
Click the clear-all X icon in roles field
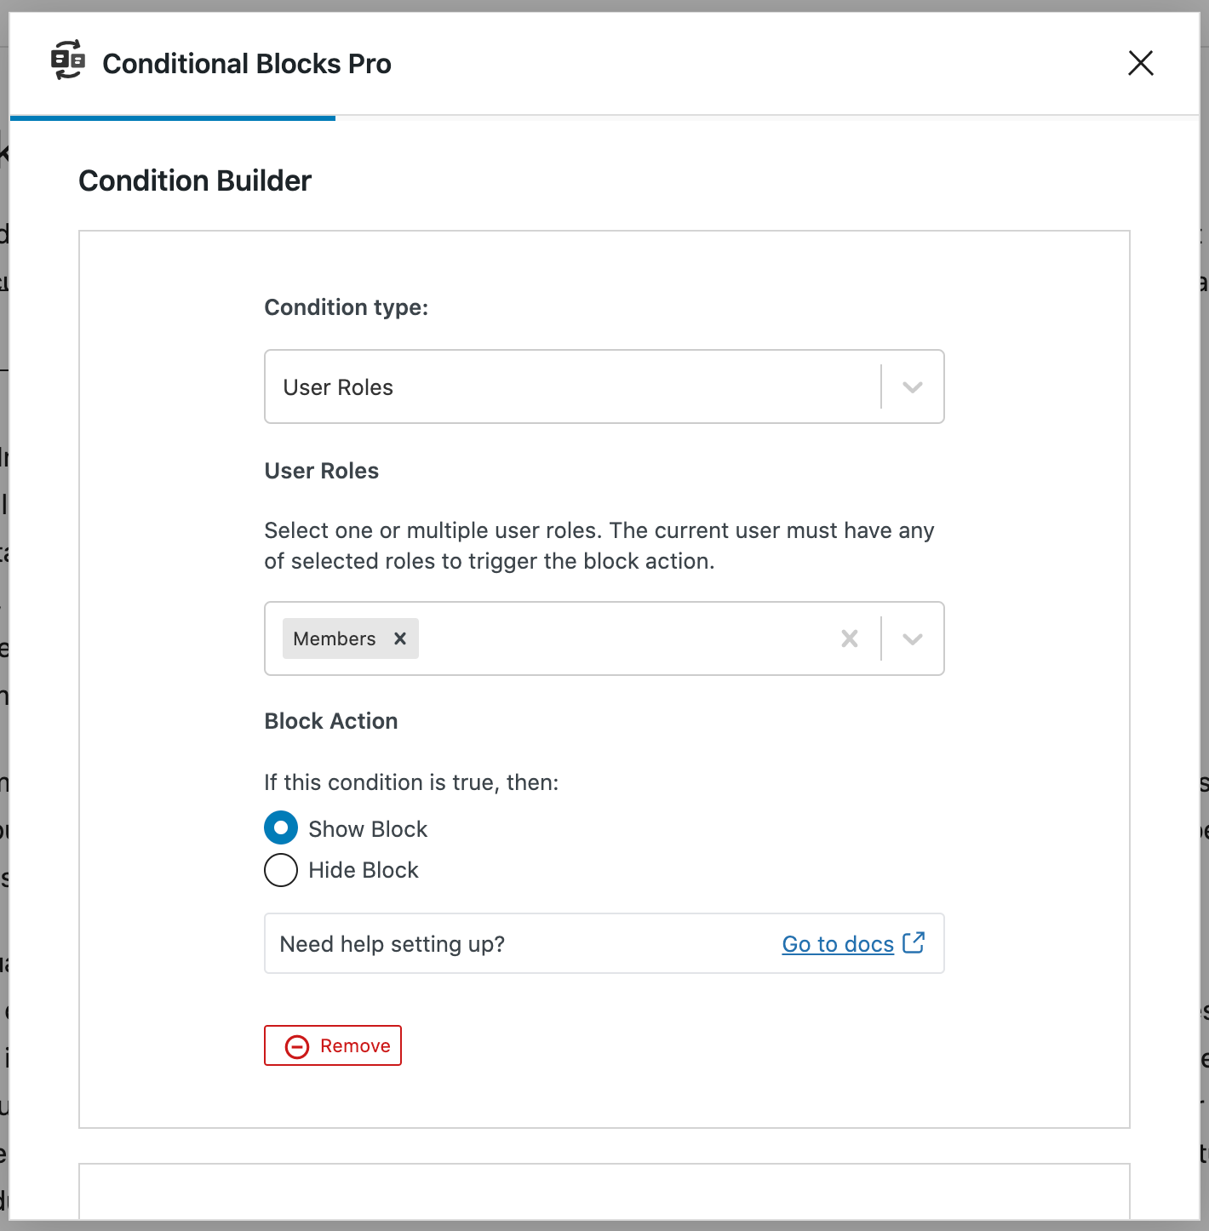pos(849,638)
